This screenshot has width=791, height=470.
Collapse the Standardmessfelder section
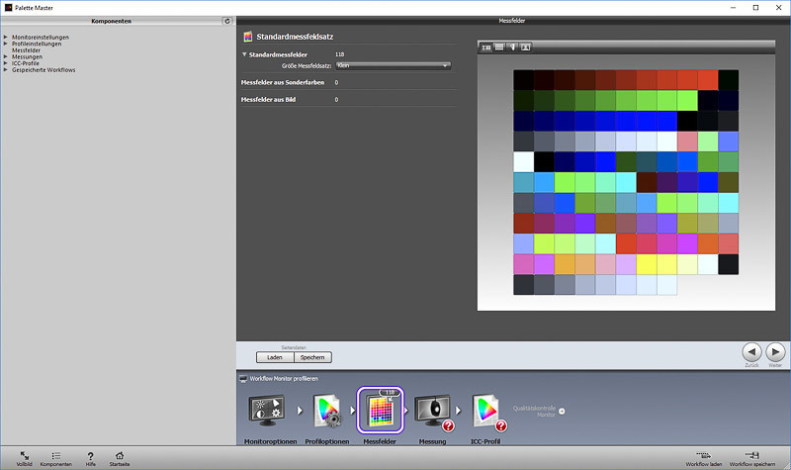[244, 54]
